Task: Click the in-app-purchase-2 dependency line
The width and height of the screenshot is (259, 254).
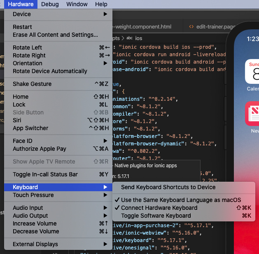Action: pos(163,226)
